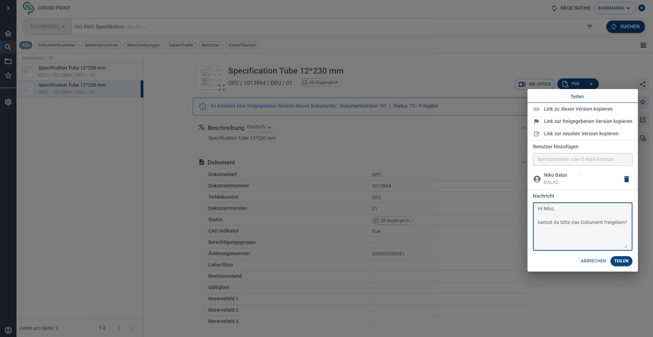Select the Beschreibungen filter chip
This screenshot has height=337, width=653.
tap(143, 45)
